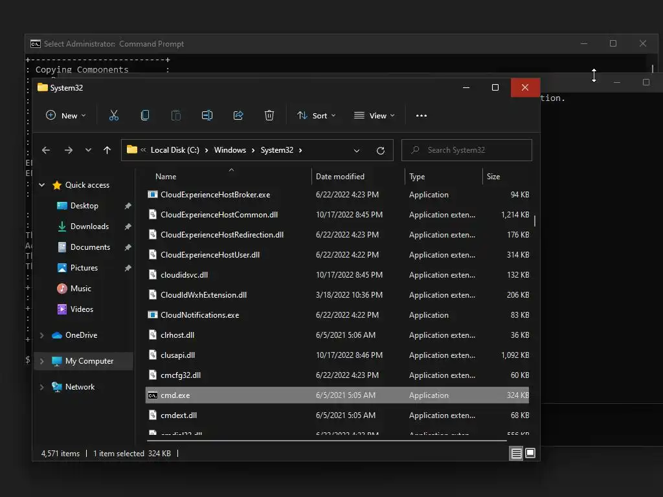
Task: Open Downloads in Quick access
Action: click(x=89, y=226)
